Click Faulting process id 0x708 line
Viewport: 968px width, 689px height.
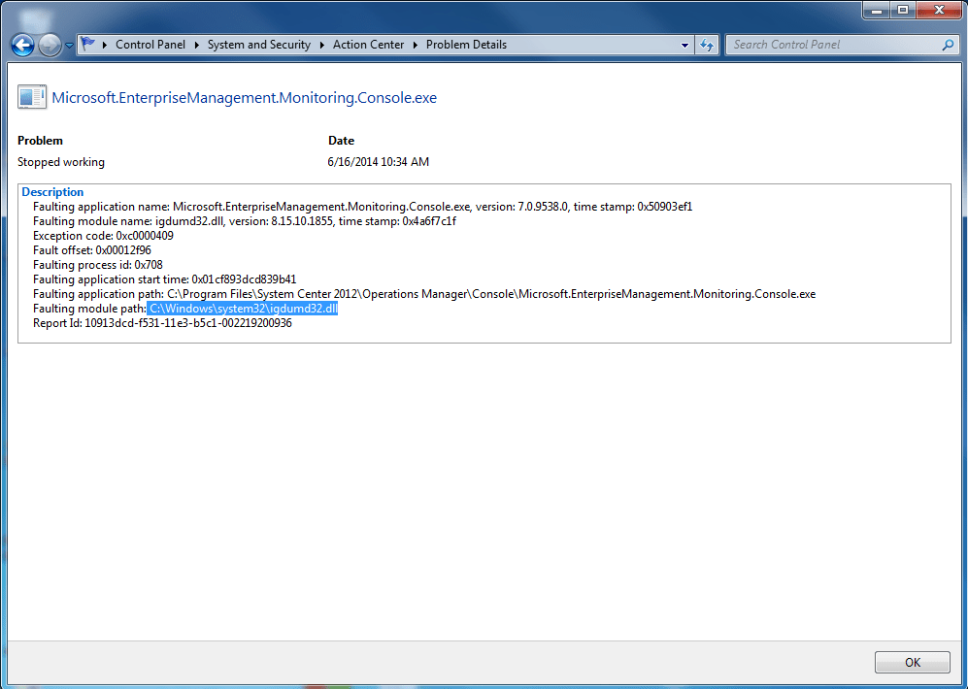coord(98,265)
